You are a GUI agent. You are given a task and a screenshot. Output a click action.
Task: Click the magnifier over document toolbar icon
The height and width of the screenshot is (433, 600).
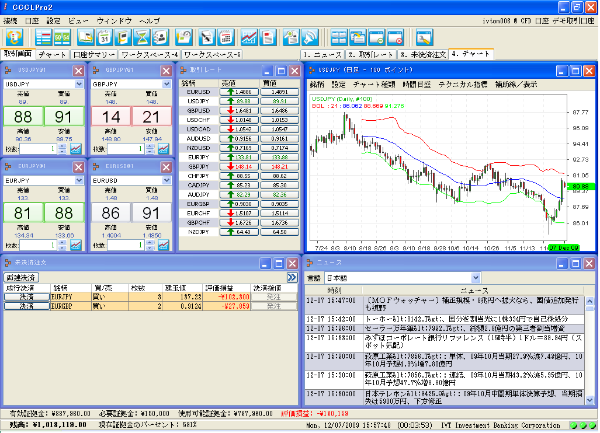coord(291,37)
